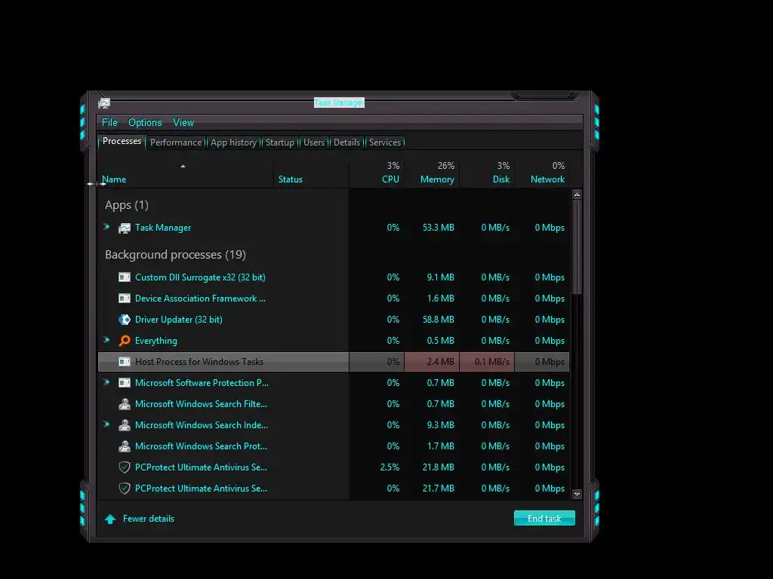This screenshot has height=579, width=773.
Task: Select the Host Process for Windows Tasks row
Action: tap(334, 362)
